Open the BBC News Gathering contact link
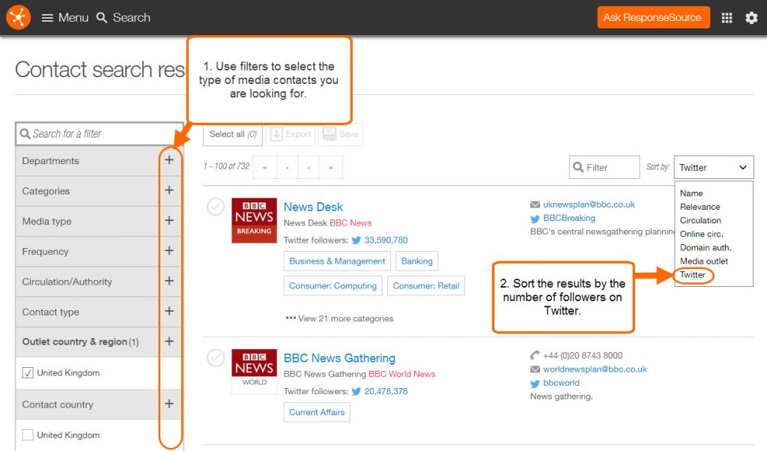Image resolution: width=767 pixels, height=451 pixels. (x=339, y=358)
